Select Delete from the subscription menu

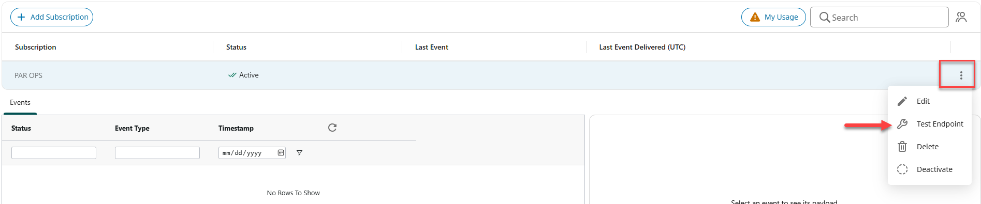pos(930,147)
